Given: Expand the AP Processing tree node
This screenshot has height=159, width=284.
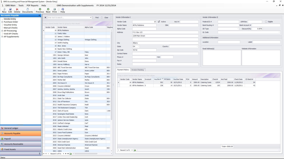Looking at the screenshot, I should pos(2,31).
